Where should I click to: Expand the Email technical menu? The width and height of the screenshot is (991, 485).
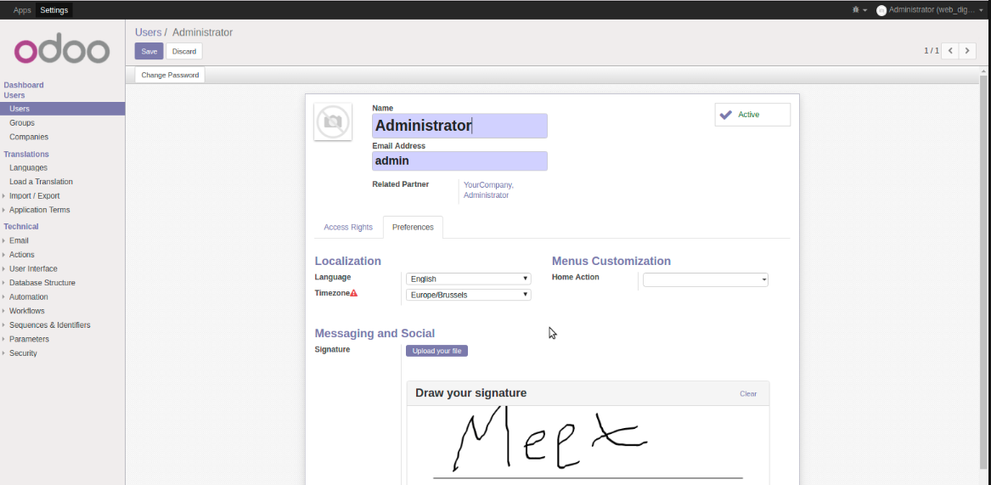click(x=19, y=240)
